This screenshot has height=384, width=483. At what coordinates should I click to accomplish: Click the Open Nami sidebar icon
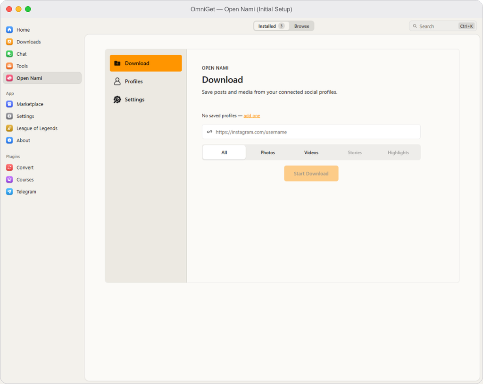click(9, 78)
